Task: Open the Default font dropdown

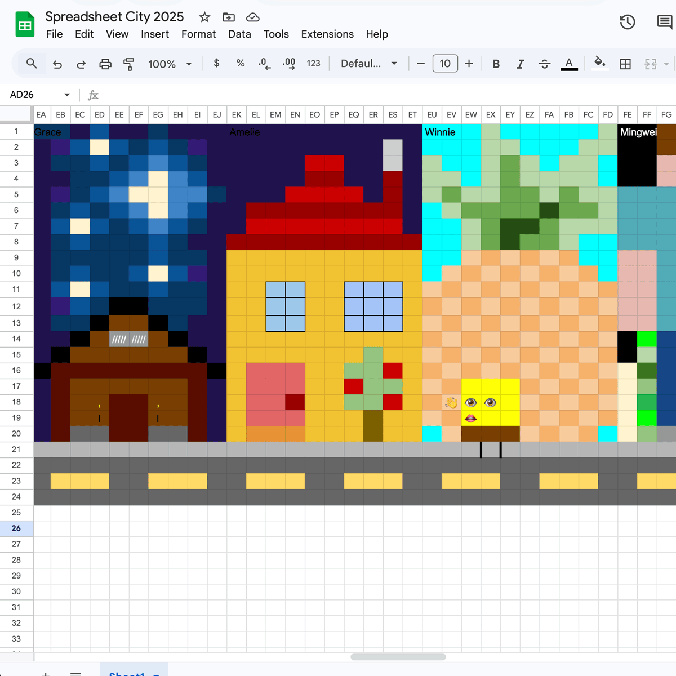Action: 369,64
